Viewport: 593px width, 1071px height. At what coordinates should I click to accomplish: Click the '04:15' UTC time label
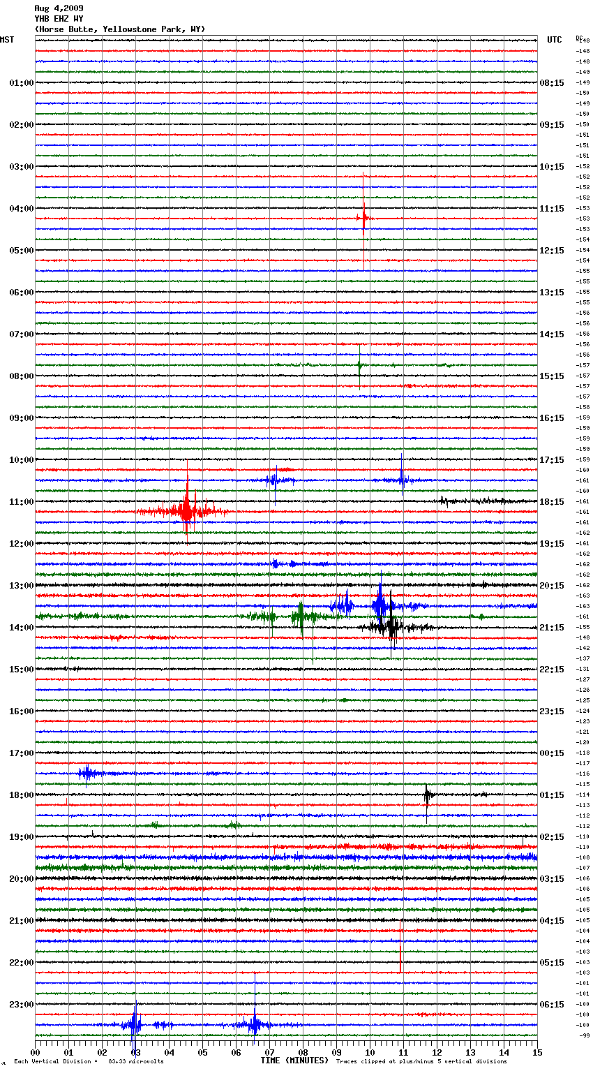click(x=552, y=921)
